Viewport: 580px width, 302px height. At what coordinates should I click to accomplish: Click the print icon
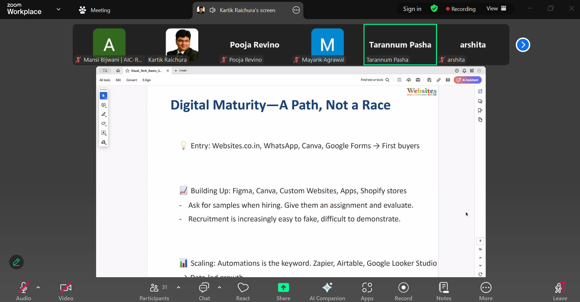(x=418, y=80)
